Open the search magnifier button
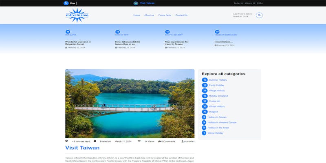This screenshot has width=326, height=163. tap(259, 15)
